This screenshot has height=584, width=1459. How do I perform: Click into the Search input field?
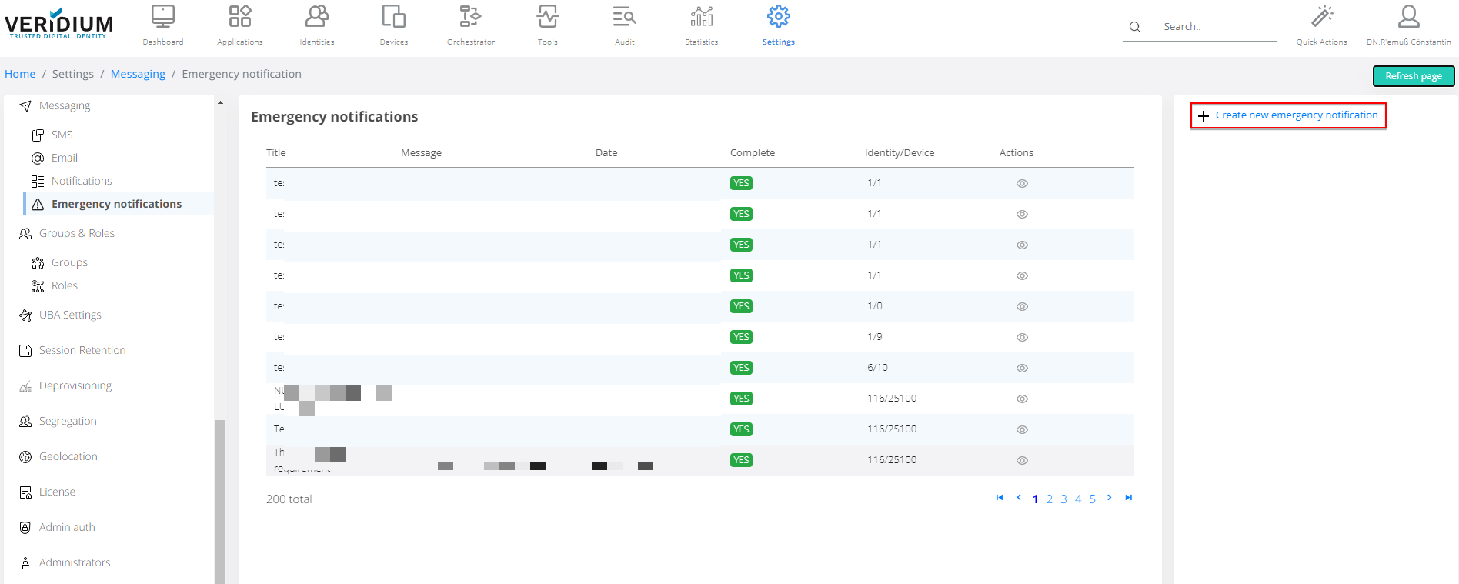coord(1217,27)
